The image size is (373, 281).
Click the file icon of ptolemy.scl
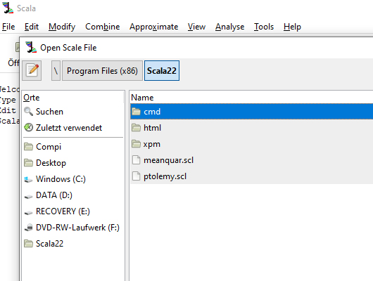coord(136,176)
